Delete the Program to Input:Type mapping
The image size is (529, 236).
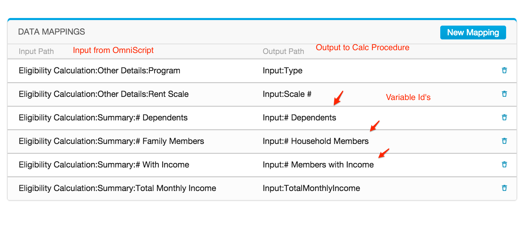[x=504, y=71]
